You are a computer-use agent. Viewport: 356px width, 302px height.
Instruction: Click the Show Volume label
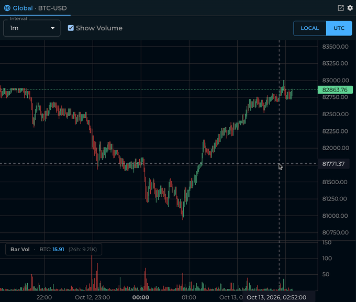click(x=99, y=28)
